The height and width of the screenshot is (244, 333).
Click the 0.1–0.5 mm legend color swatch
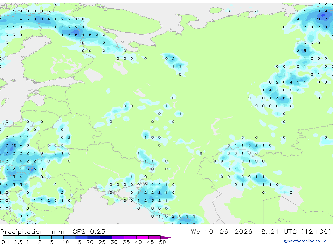9,237
